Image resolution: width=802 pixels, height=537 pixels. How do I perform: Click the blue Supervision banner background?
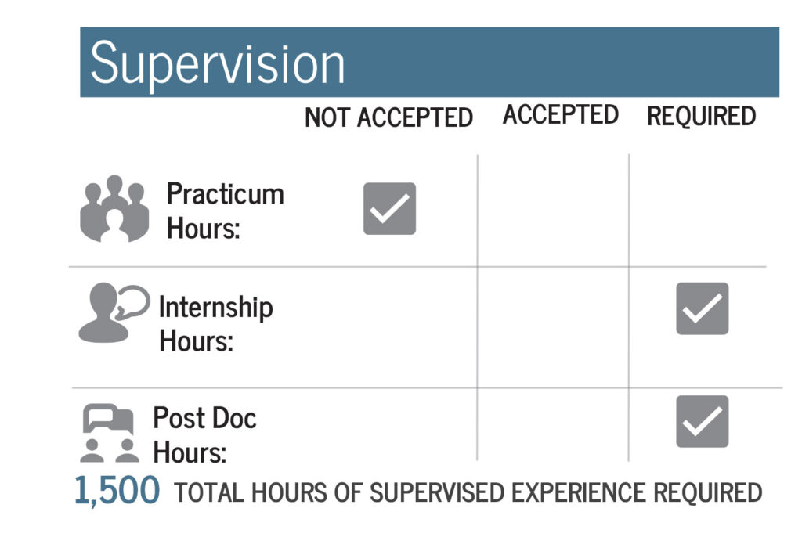click(x=562, y=63)
